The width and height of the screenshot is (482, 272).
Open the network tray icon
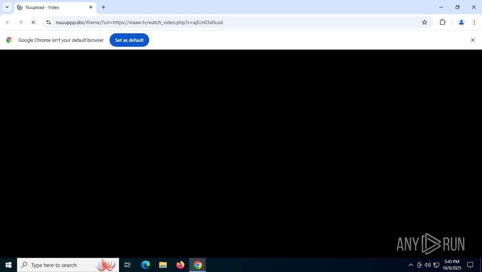coord(436,265)
